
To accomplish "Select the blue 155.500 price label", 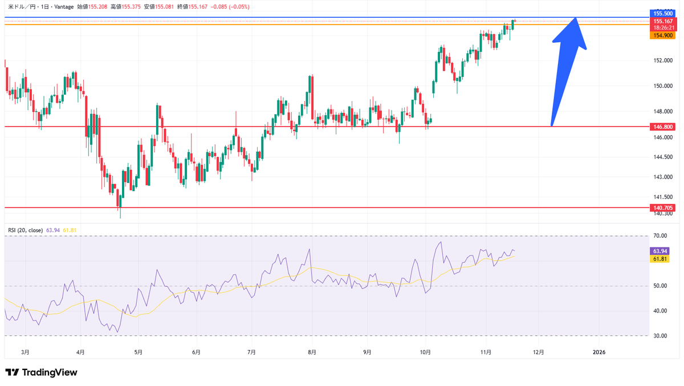I will [x=662, y=13].
